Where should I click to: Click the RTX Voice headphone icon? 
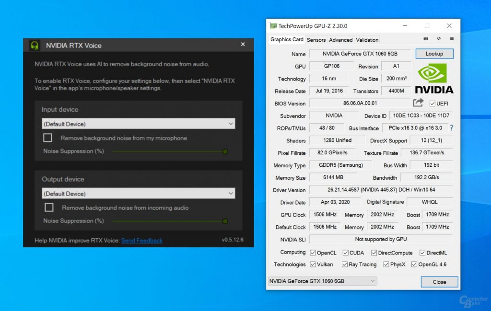(35, 46)
